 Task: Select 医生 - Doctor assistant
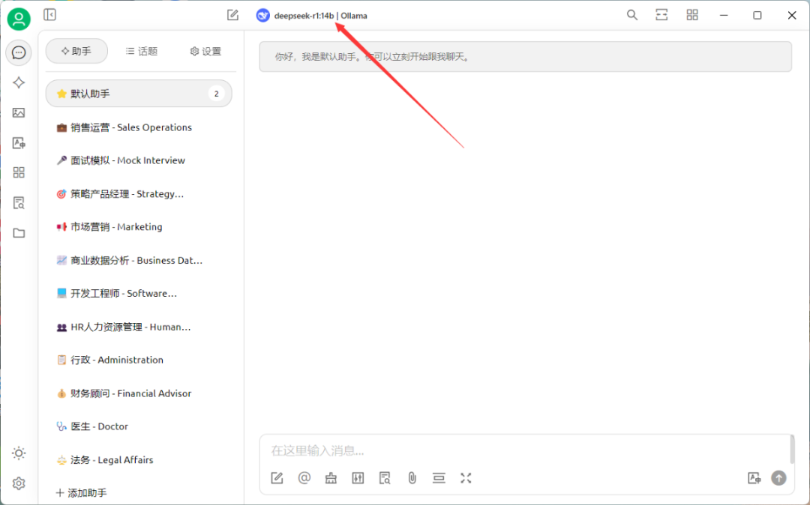pyautogui.click(x=139, y=426)
